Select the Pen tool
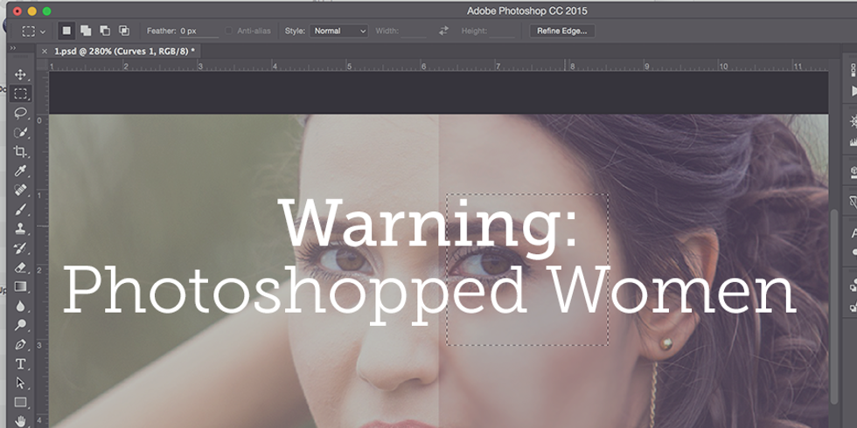The image size is (857, 428). click(x=21, y=344)
